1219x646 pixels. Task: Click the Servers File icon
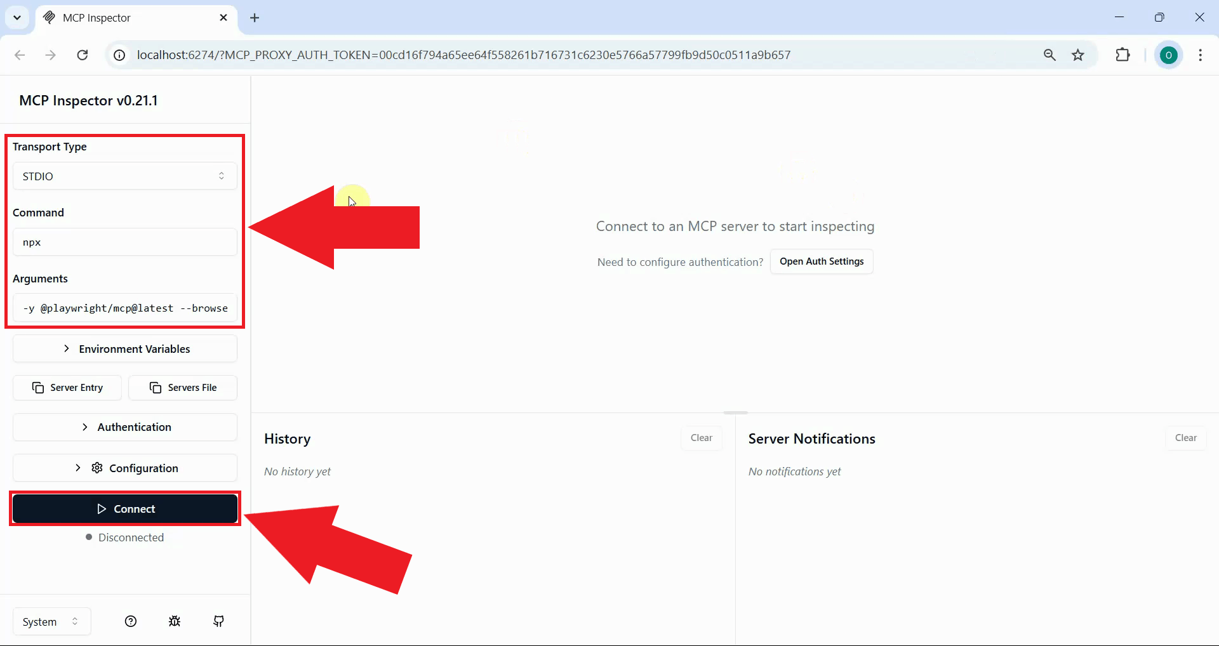click(x=154, y=388)
